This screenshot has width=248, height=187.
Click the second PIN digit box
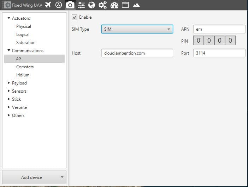point(209,40)
